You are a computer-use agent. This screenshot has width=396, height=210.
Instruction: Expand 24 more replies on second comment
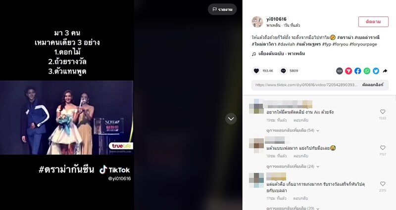(293, 167)
